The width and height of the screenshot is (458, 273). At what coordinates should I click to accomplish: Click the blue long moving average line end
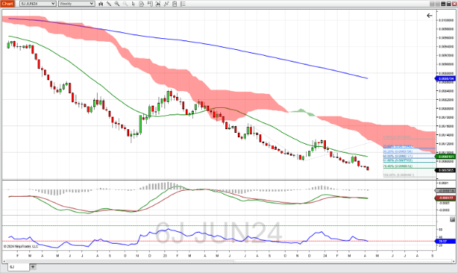coord(367,78)
